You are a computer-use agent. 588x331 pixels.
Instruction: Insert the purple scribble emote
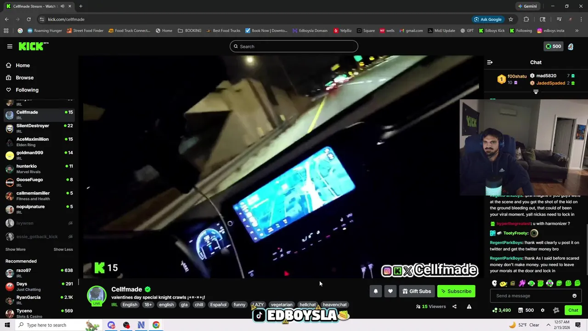coord(522,283)
